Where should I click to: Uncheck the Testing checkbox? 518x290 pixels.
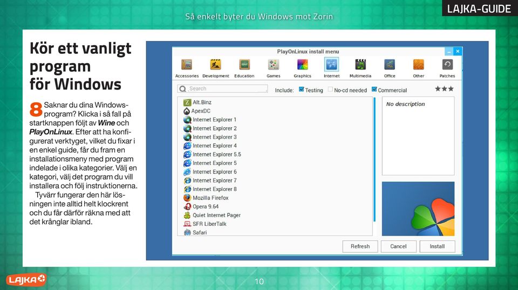301,89
